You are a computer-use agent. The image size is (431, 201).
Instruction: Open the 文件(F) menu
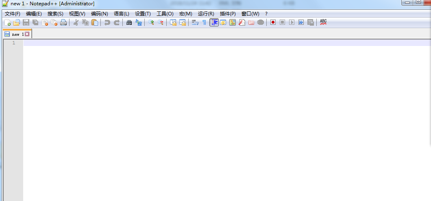13,14
